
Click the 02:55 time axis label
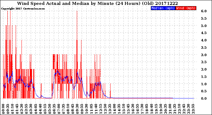[x=26, y=109]
